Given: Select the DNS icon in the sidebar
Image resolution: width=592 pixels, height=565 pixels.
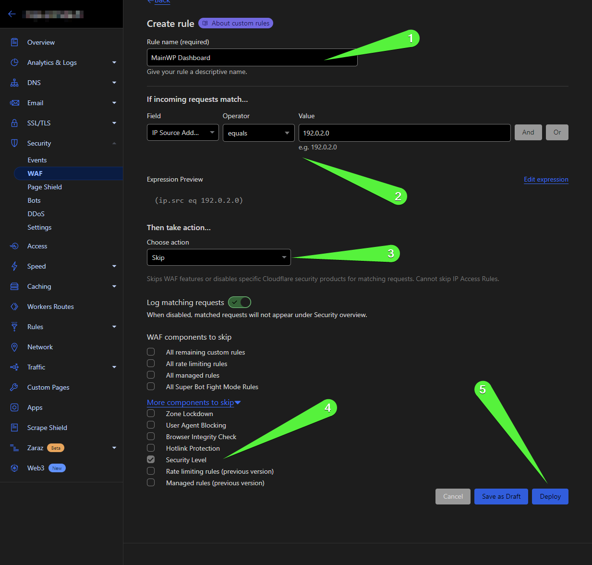Looking at the screenshot, I should coord(13,83).
